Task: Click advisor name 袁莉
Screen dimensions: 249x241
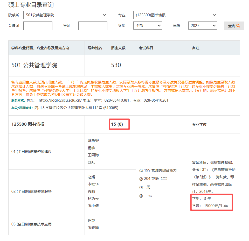Action: (x=91, y=192)
